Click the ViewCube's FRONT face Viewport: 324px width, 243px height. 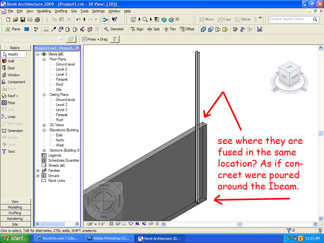[295, 77]
